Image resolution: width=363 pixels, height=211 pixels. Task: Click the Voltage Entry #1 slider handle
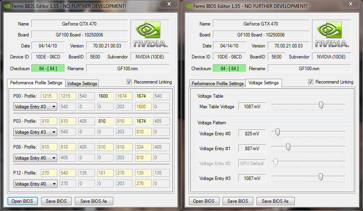pos(288,147)
